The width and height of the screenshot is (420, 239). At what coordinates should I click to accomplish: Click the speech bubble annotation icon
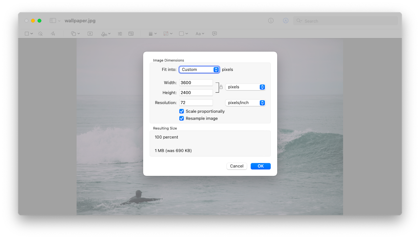tap(214, 33)
